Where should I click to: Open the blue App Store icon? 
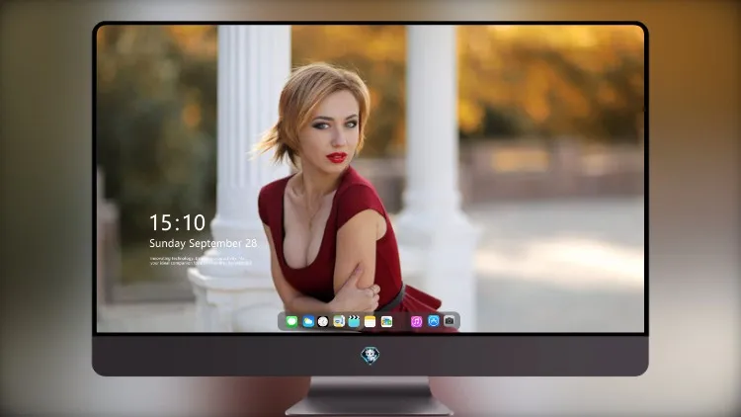tap(434, 321)
